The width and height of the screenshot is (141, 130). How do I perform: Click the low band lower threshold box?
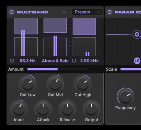click(x=26, y=47)
